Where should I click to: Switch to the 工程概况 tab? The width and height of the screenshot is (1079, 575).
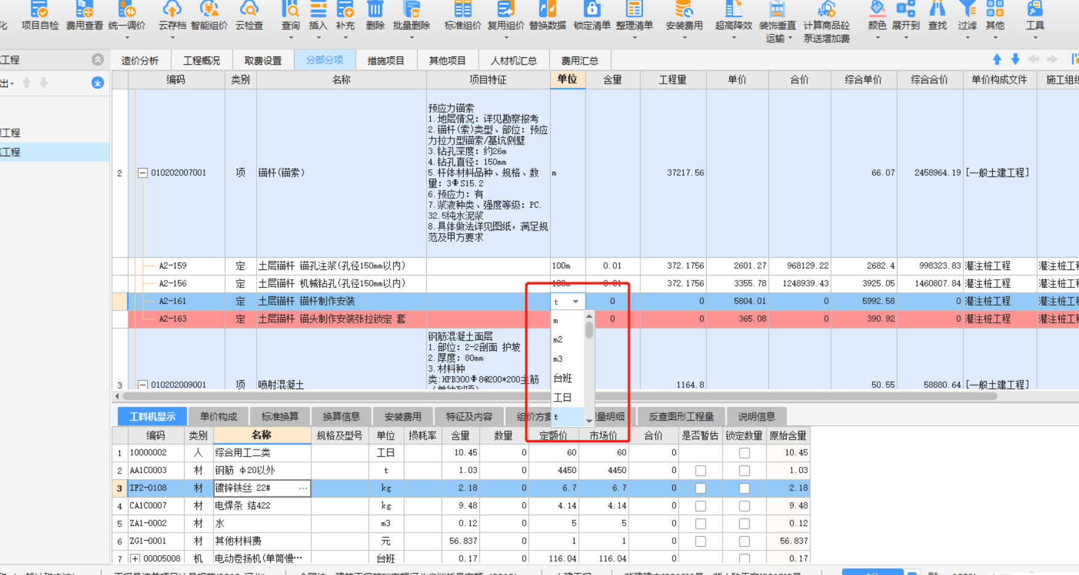[202, 60]
